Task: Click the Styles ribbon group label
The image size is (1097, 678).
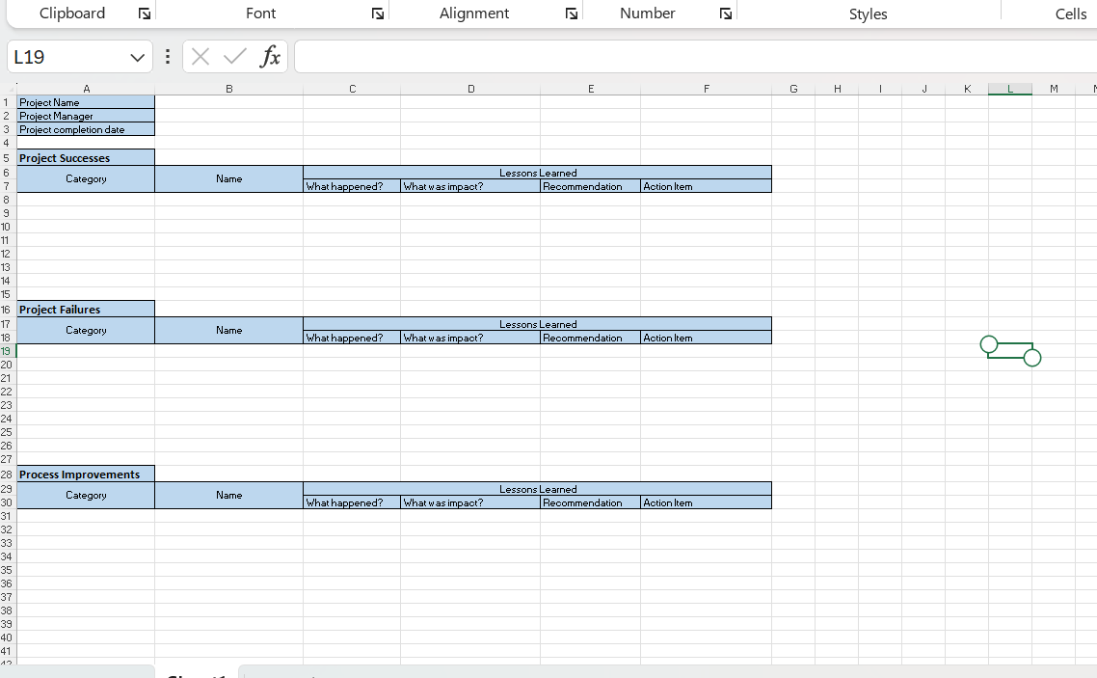Action: [868, 14]
